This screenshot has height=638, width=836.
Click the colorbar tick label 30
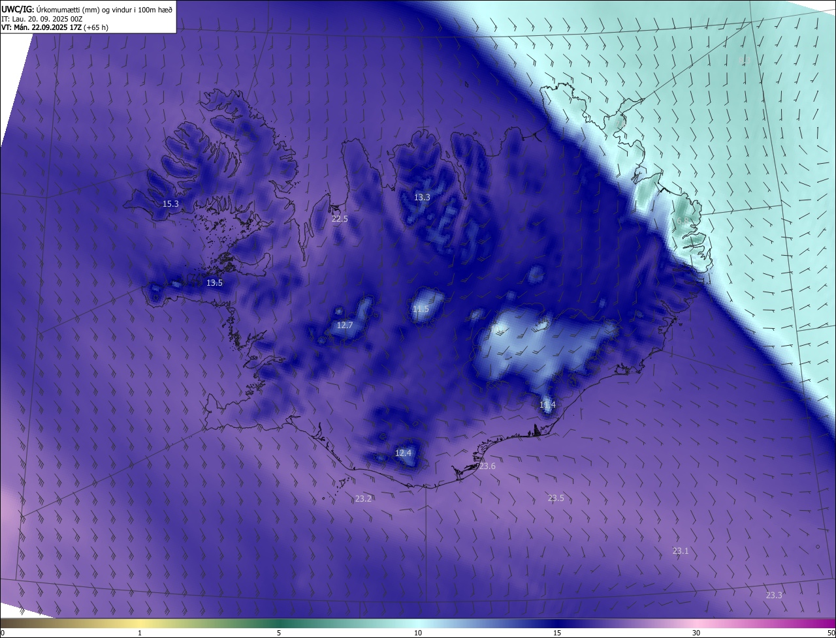(696, 633)
